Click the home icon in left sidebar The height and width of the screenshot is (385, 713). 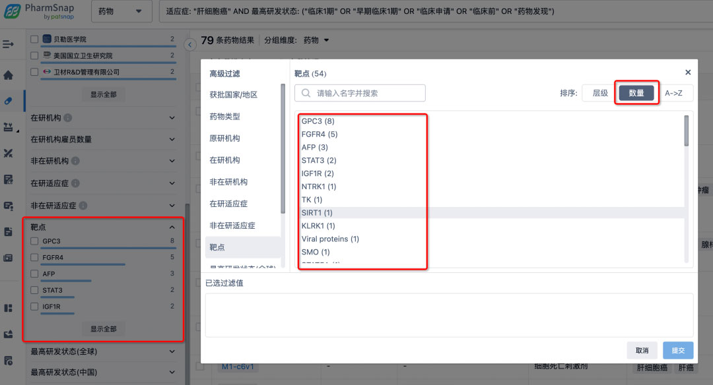click(9, 75)
